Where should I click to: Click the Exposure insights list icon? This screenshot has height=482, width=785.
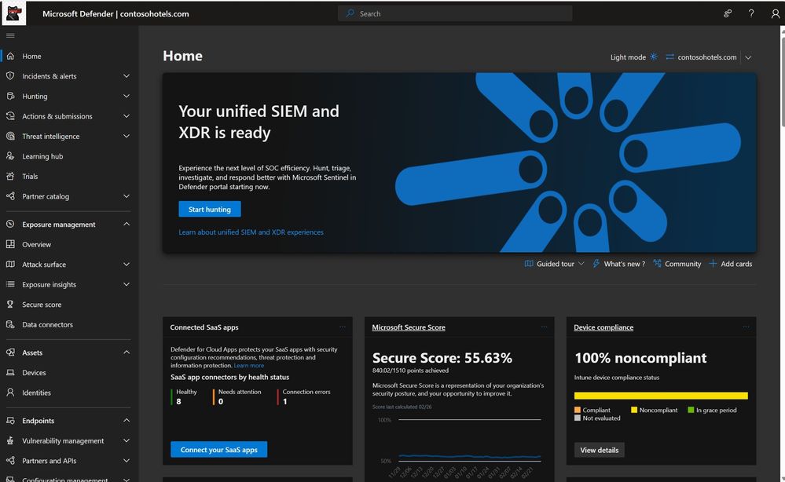[x=10, y=284]
